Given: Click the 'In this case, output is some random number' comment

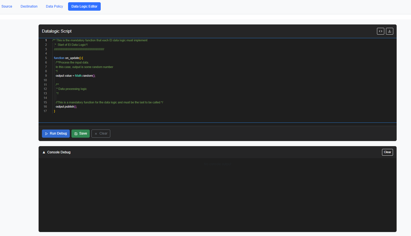Looking at the screenshot, I should pos(84,67).
